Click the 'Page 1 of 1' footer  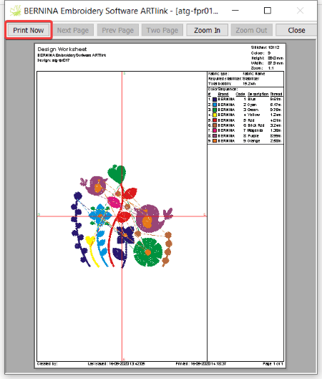point(273,363)
